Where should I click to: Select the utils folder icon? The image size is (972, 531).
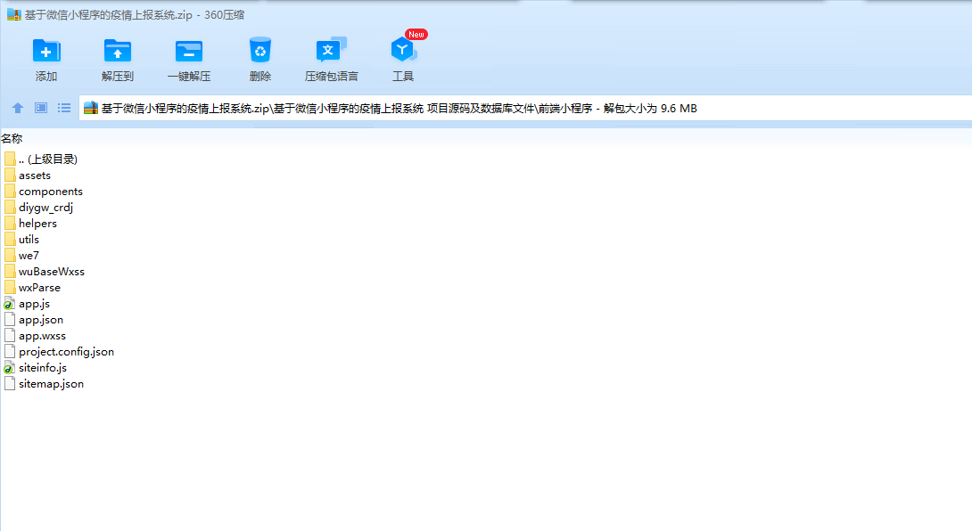point(10,239)
